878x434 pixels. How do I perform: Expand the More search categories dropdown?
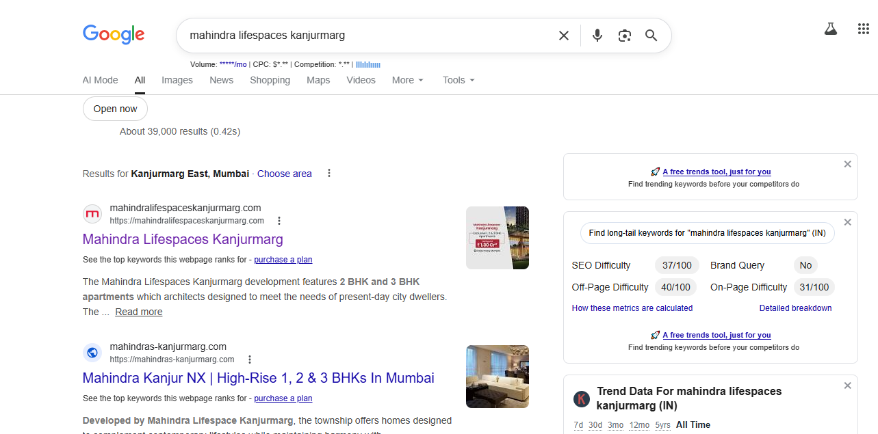click(x=408, y=80)
